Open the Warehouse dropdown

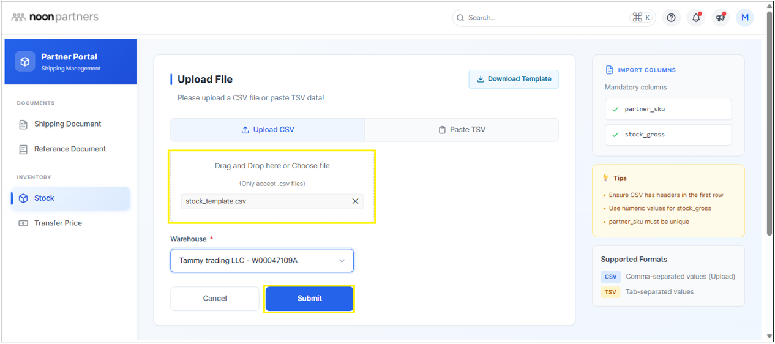click(x=262, y=261)
